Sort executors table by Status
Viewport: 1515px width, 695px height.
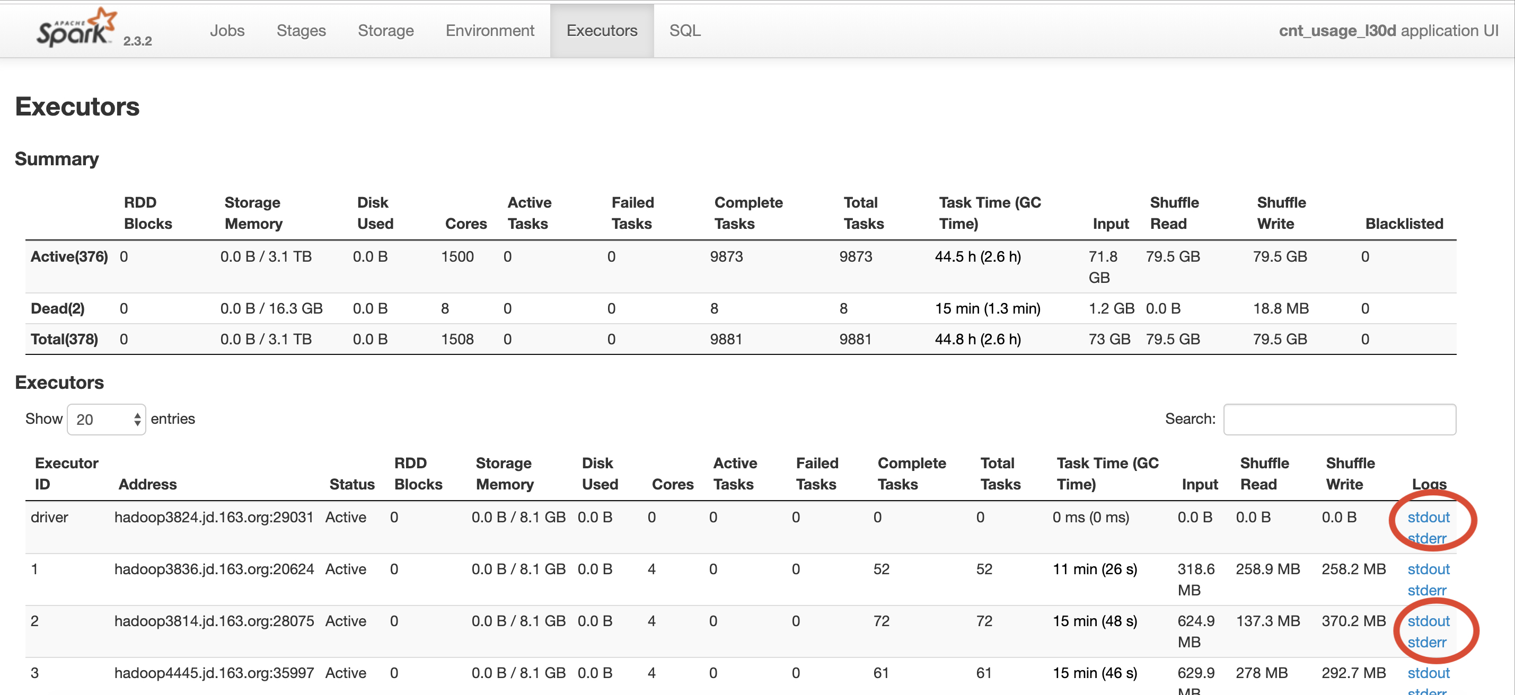tap(351, 484)
